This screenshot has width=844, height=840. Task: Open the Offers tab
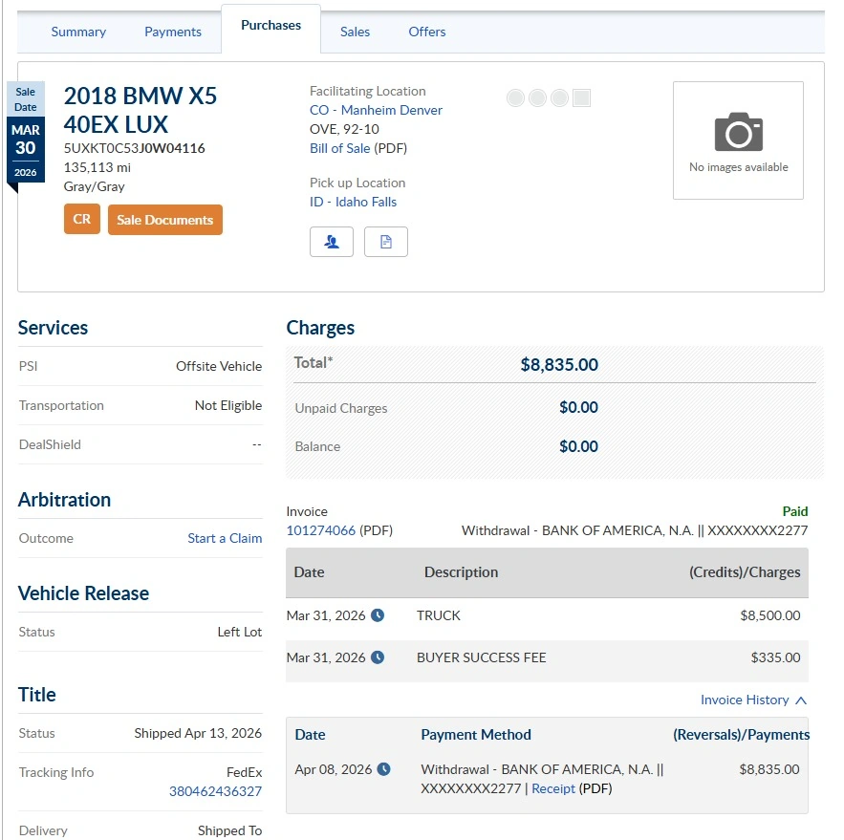click(427, 32)
